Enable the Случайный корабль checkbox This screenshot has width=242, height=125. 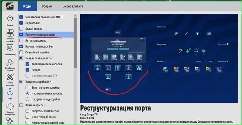tap(21, 52)
